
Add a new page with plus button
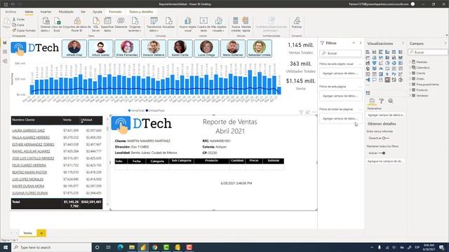point(41,233)
